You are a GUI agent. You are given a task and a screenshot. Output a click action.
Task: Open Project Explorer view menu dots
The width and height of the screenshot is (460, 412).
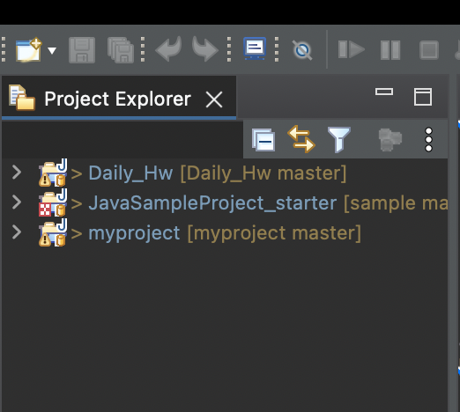pyautogui.click(x=428, y=140)
